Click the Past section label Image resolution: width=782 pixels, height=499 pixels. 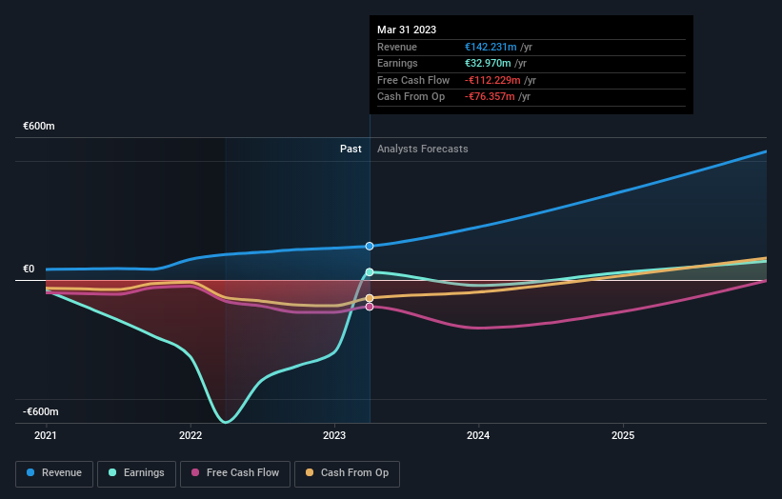[x=351, y=149]
